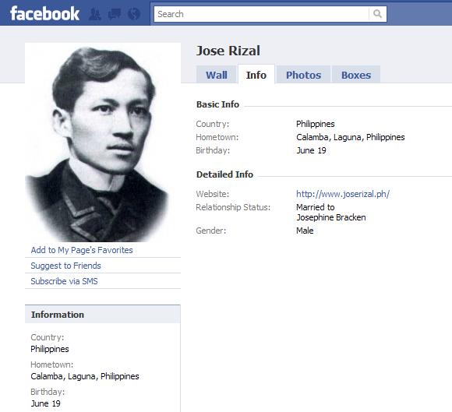Screen dimensions: 452x412
Task: Click Jose Rizal's profile picture
Action: [103, 143]
